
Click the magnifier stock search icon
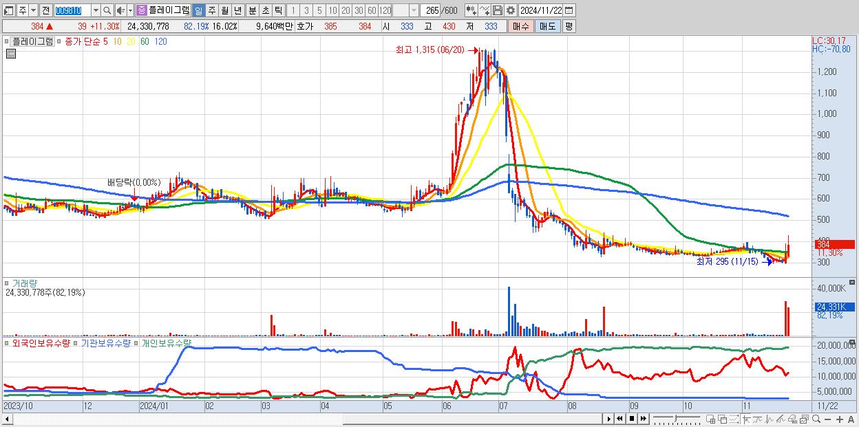(107, 10)
